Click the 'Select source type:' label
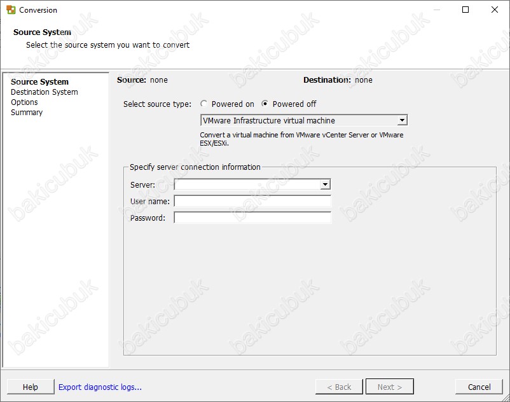Viewport: 510px width, 402px height. 157,104
